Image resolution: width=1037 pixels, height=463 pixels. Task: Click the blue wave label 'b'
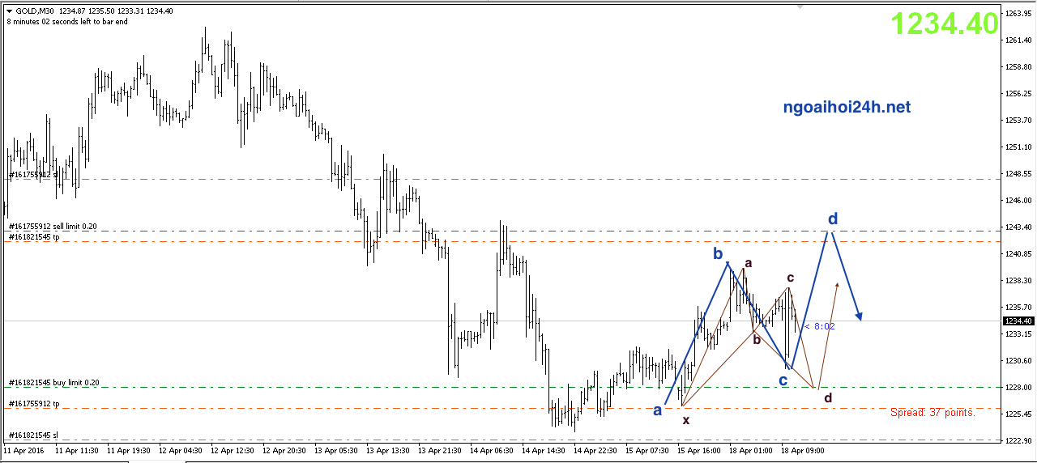[718, 254]
